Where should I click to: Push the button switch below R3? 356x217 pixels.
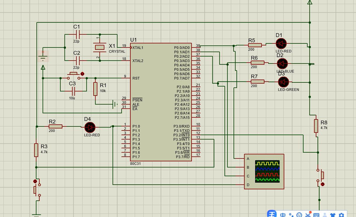[37, 190]
